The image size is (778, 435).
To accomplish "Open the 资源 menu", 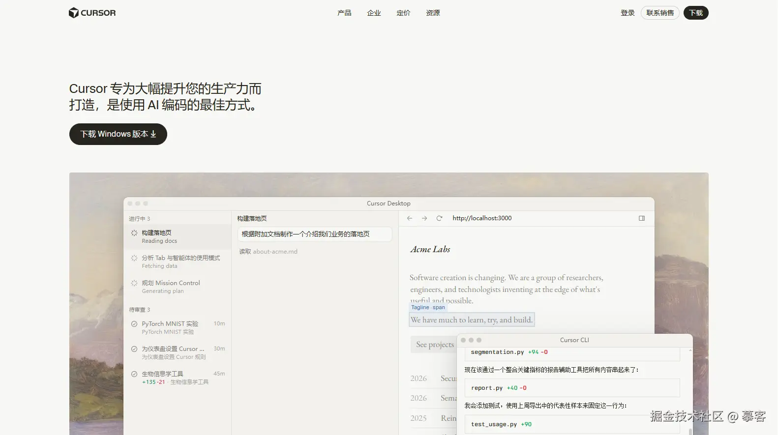I will pyautogui.click(x=433, y=13).
